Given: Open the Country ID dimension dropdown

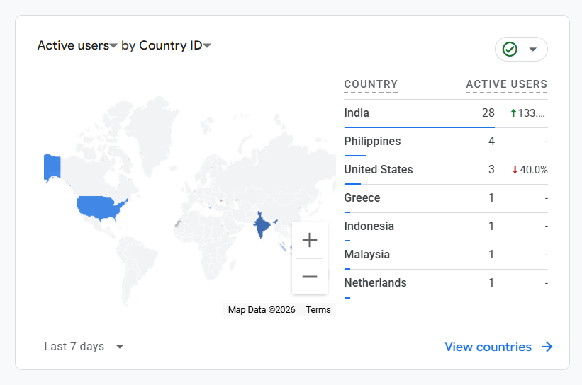Looking at the screenshot, I should (175, 45).
